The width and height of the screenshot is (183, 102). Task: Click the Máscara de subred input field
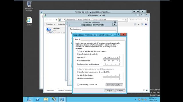tap(111, 61)
